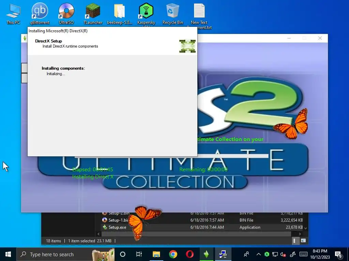The width and height of the screenshot is (349, 261).
Task: Click the '18 items' status bar text
Action: click(54, 241)
